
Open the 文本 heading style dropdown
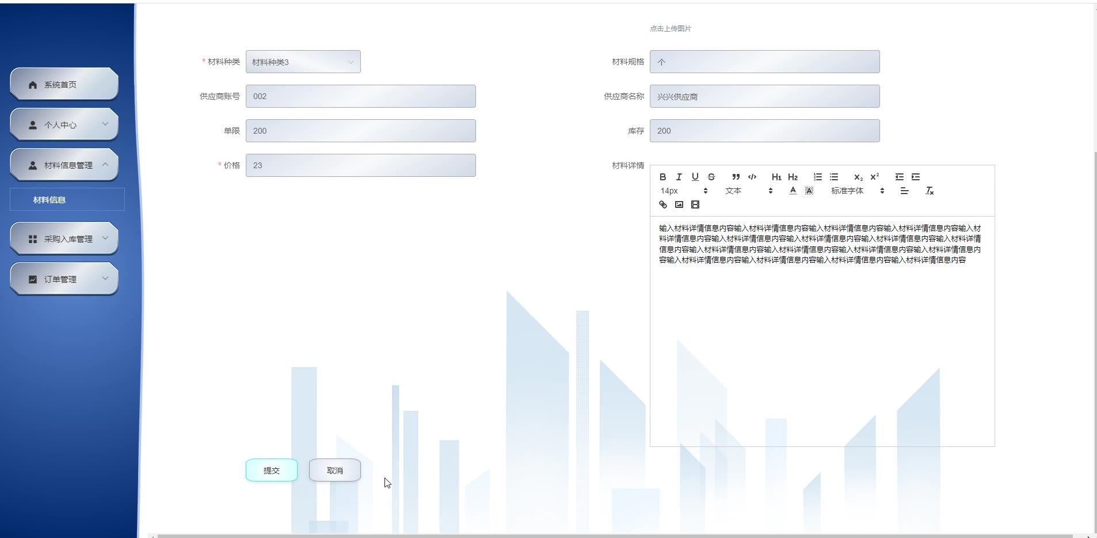click(x=748, y=191)
